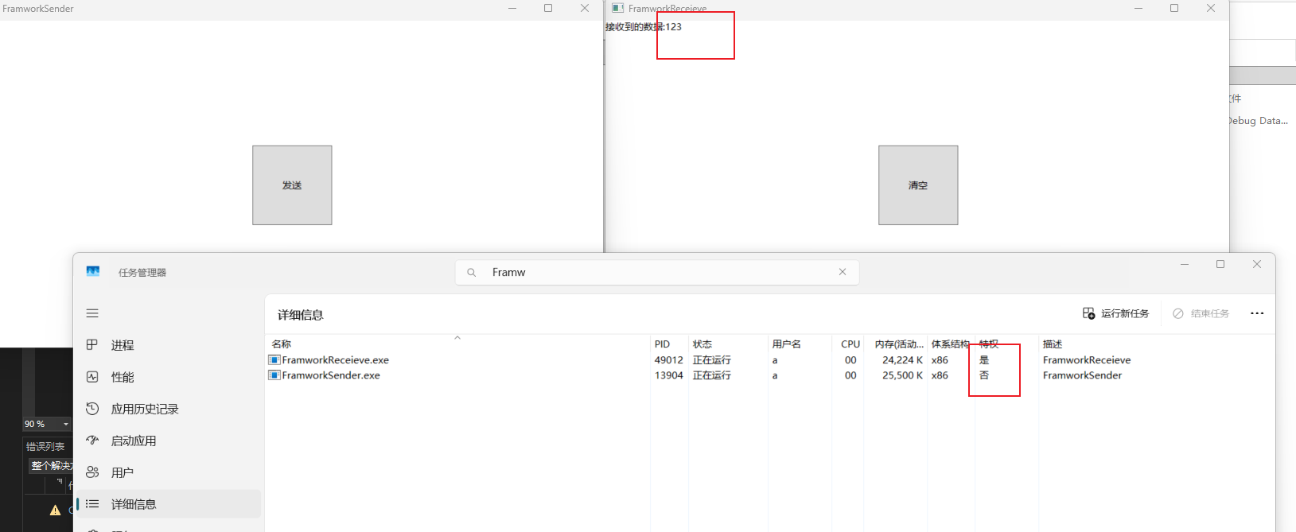Open 用户 (Users) page in Task Manager

point(169,472)
